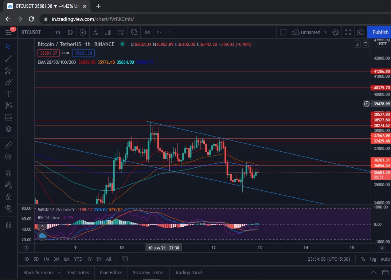
Task: Toggle maximize chart pane icon
Action: tap(365, 44)
